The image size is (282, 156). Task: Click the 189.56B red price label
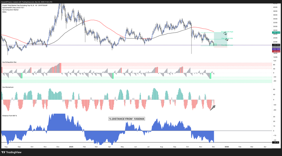click(x=275, y=51)
